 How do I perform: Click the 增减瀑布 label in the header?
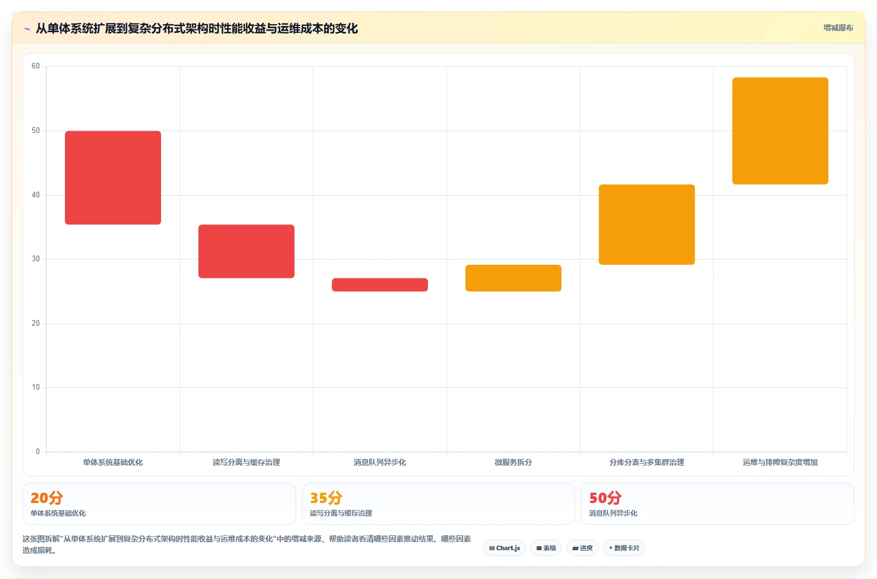click(x=838, y=28)
